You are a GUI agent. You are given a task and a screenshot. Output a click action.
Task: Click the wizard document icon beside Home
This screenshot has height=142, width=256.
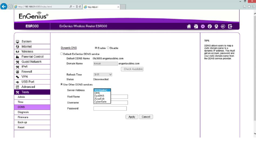[196, 27]
